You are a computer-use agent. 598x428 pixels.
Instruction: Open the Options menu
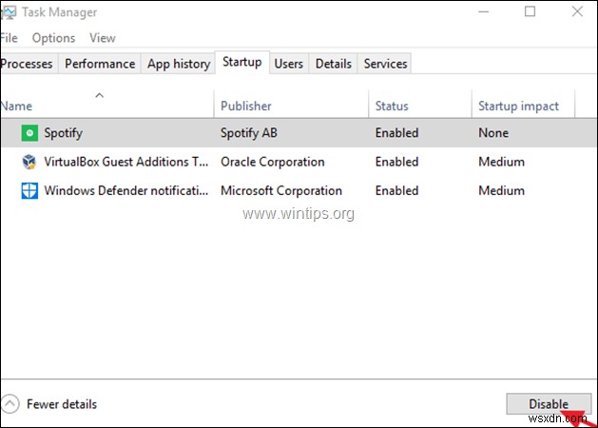53,38
